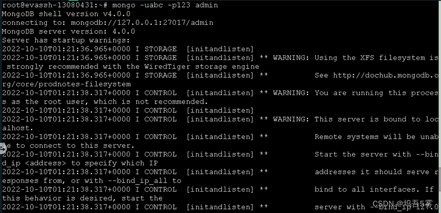Click 'This server is bound to' warning

pos(367,119)
